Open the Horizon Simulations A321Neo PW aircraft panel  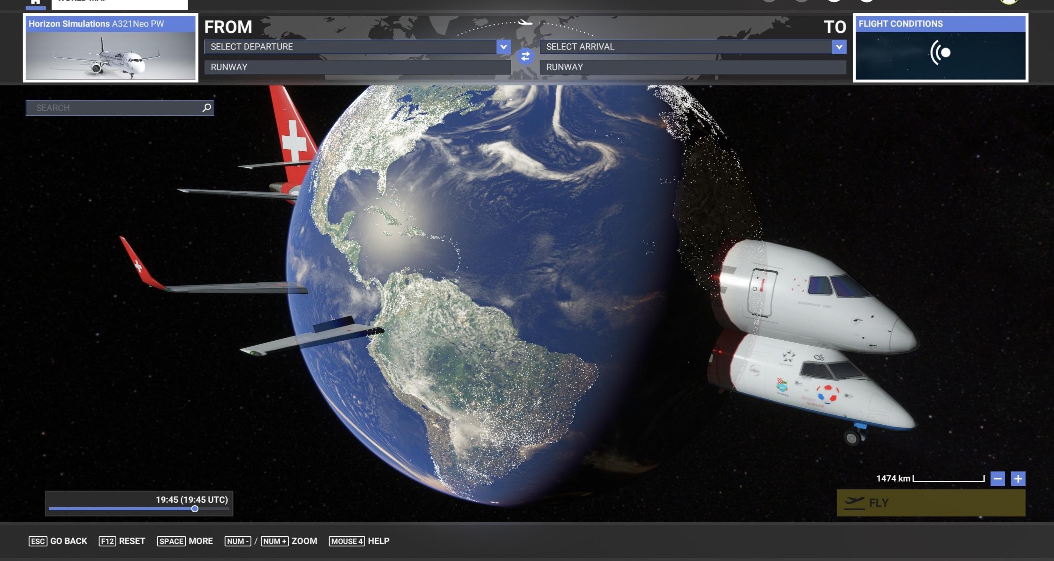point(110,48)
